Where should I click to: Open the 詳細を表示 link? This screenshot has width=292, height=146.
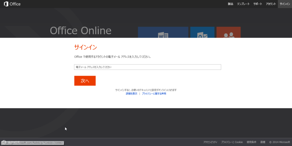point(131,94)
